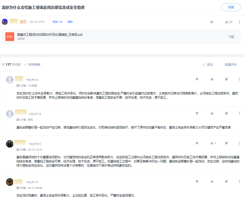Delete the post via 删除 link

coord(70,22)
